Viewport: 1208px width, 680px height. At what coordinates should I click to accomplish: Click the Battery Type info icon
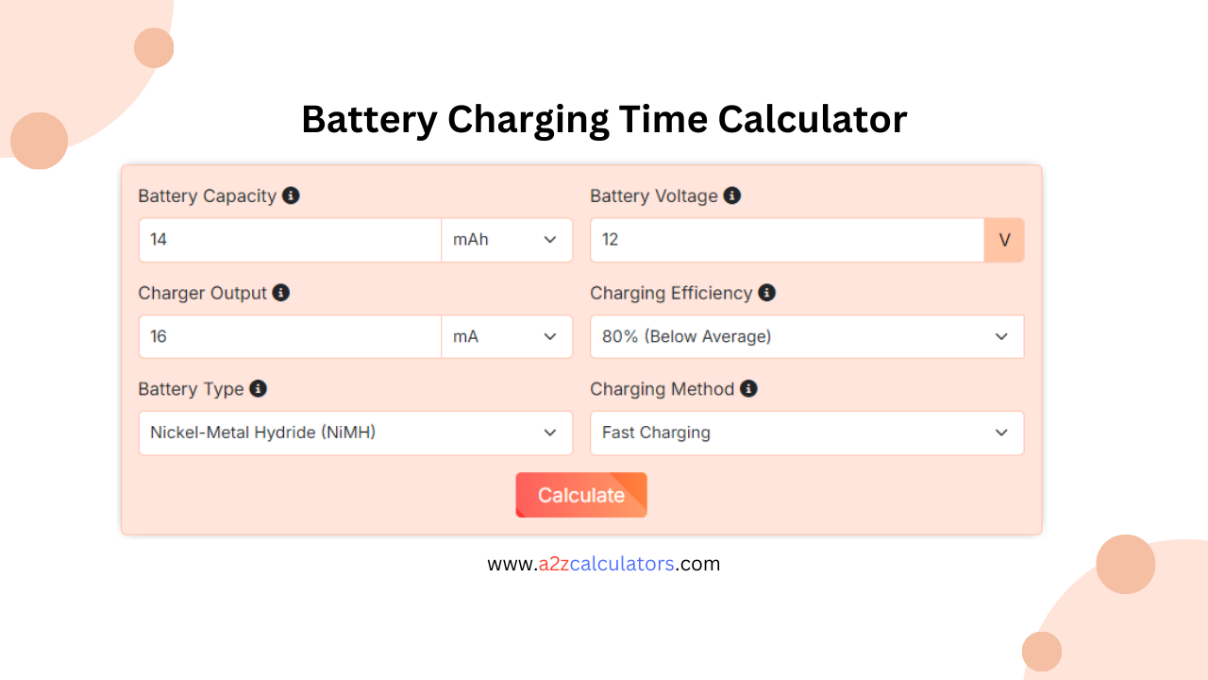pyautogui.click(x=257, y=389)
